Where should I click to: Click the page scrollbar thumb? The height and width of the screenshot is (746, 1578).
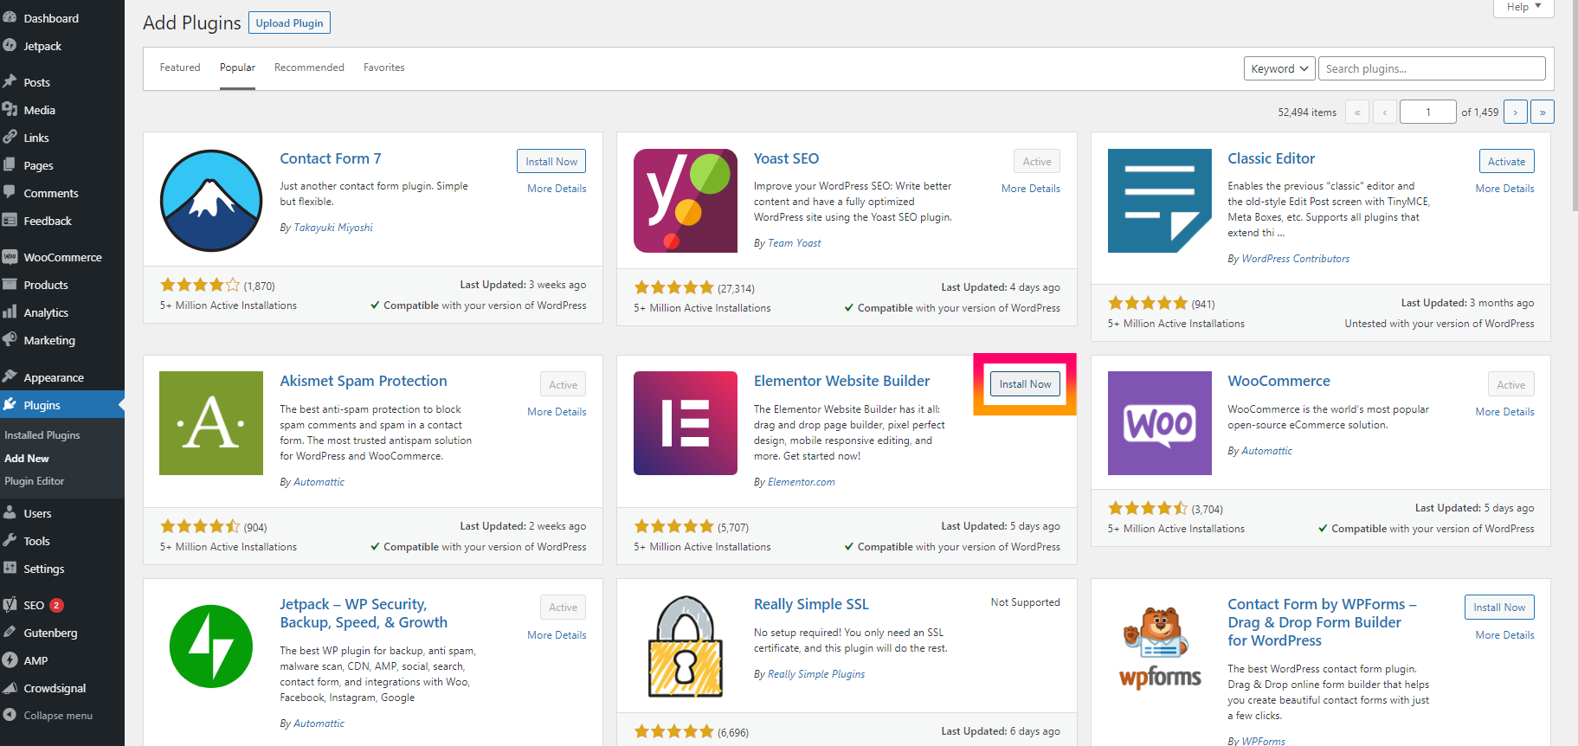point(1574,104)
